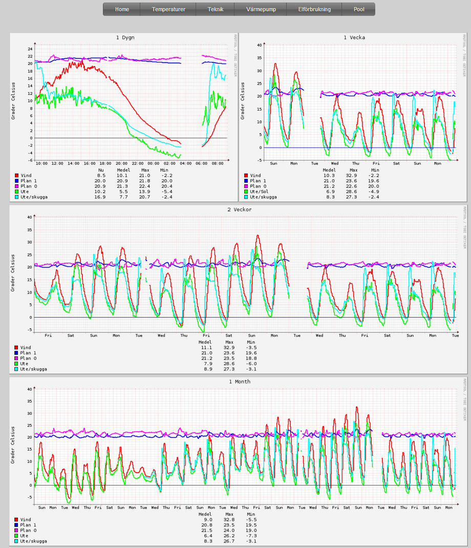Click red Vind swatch in 2 Veckor legend

[17, 348]
